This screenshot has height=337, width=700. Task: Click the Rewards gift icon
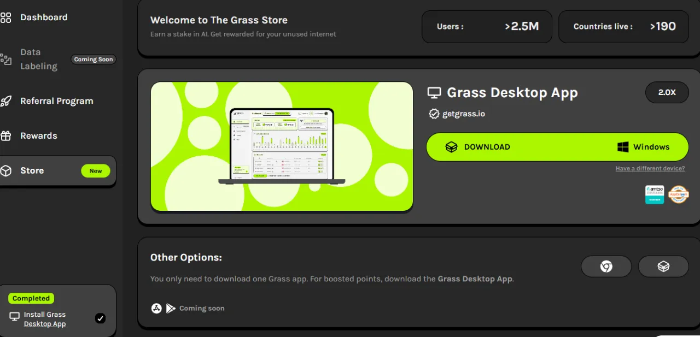click(5, 136)
